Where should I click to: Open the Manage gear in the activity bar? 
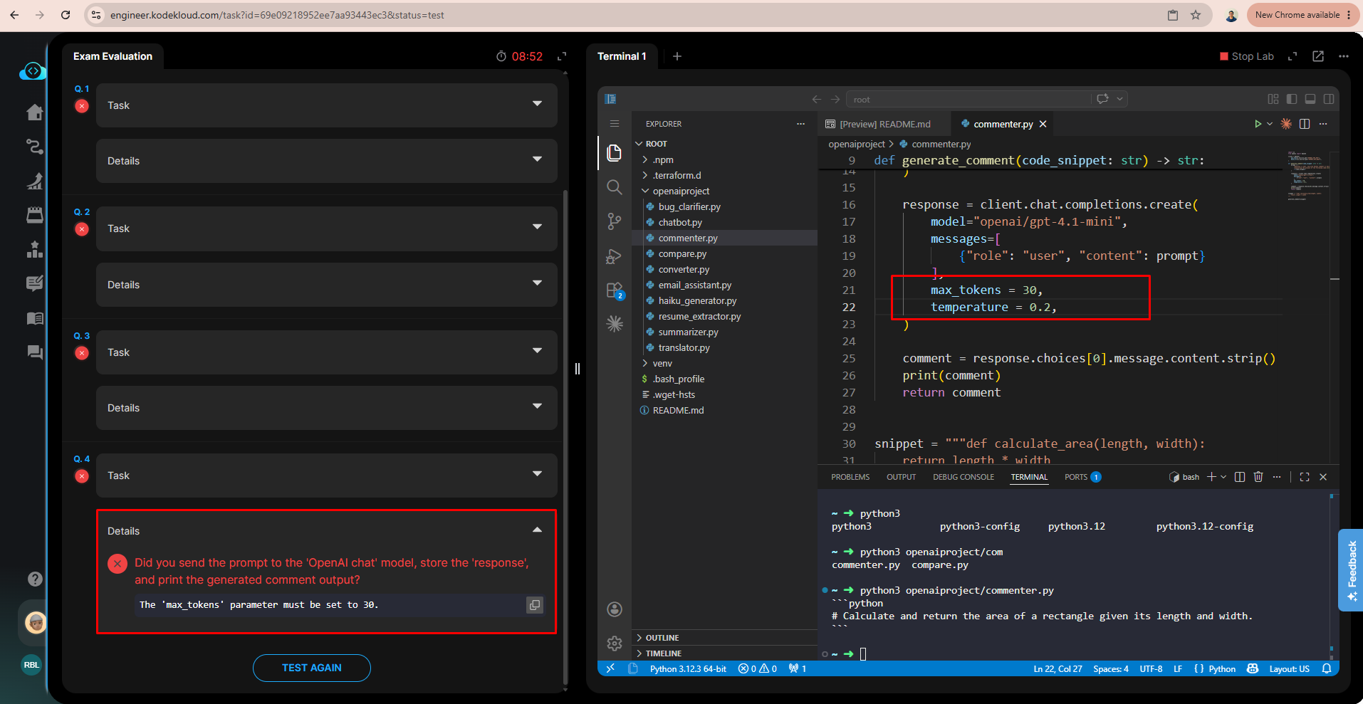pyautogui.click(x=614, y=643)
